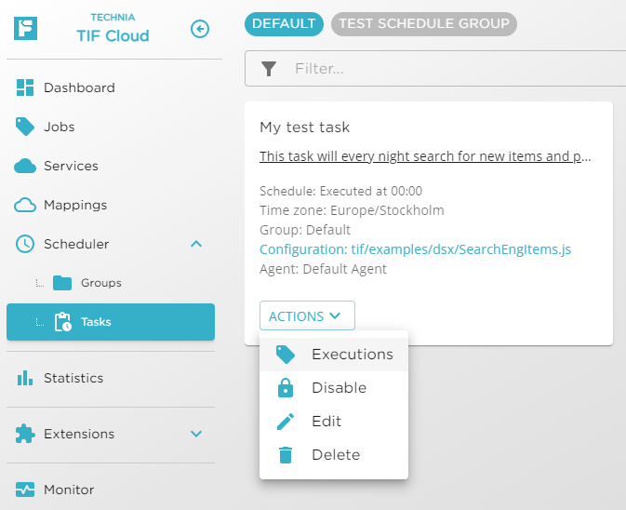
Task: Click the Dashboard grid icon
Action: click(x=25, y=87)
